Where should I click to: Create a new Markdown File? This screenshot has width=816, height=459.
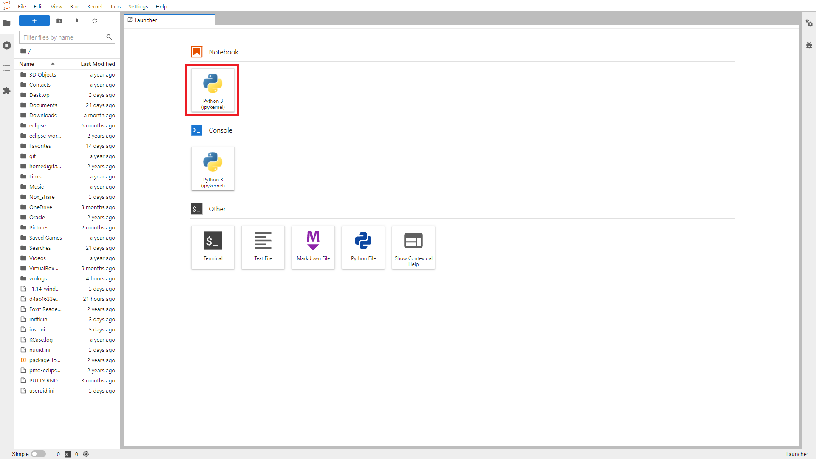pyautogui.click(x=313, y=247)
